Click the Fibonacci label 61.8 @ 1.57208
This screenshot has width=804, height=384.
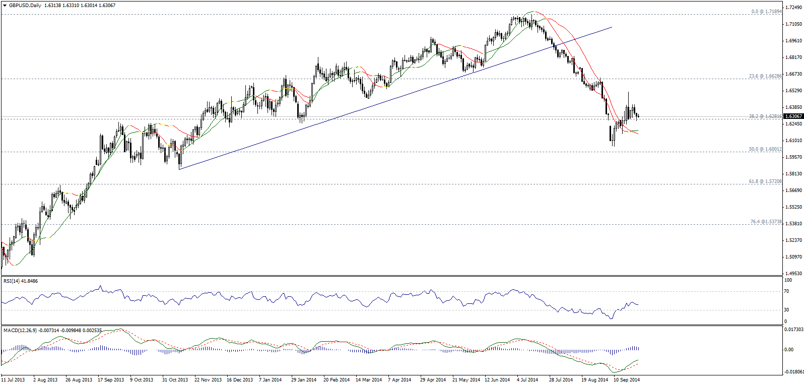tap(766, 181)
